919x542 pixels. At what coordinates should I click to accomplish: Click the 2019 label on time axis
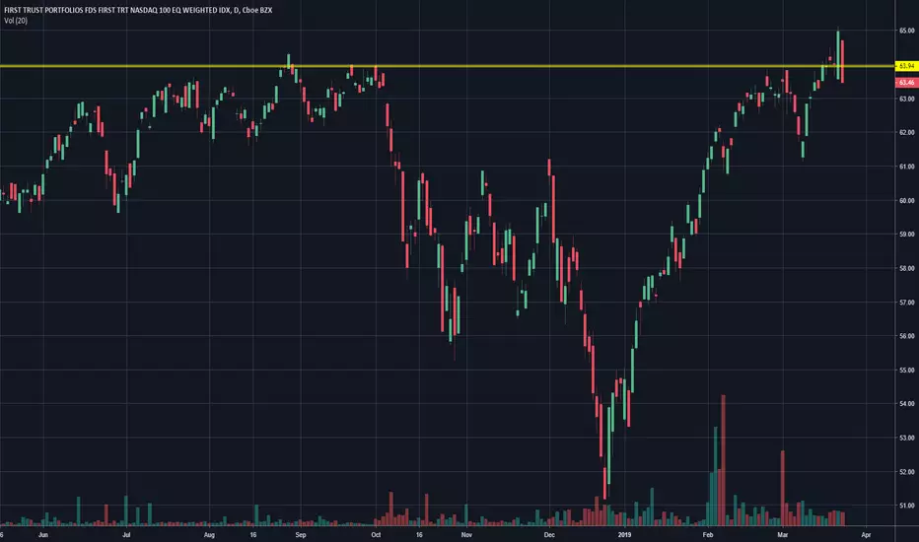coord(625,535)
